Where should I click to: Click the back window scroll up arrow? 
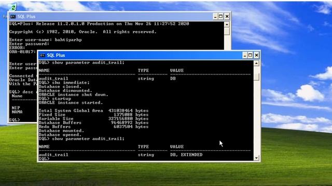pos(227,24)
